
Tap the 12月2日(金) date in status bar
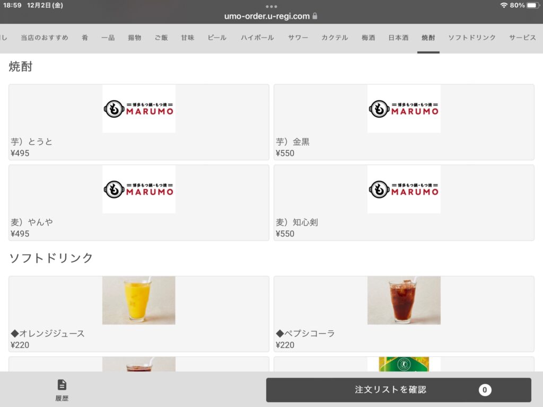click(45, 5)
